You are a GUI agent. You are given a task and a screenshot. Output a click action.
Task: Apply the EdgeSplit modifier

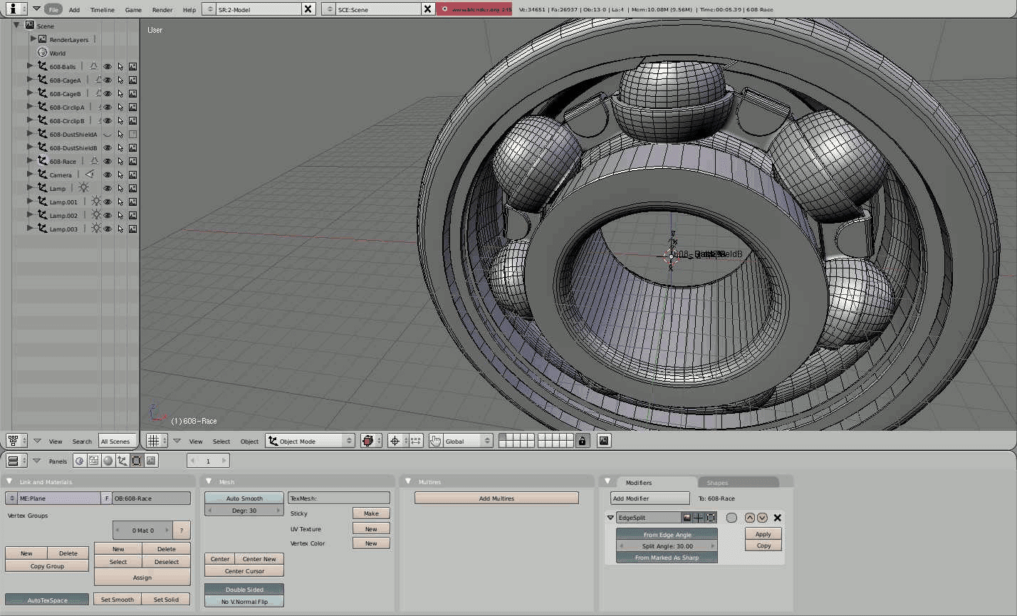coord(762,533)
